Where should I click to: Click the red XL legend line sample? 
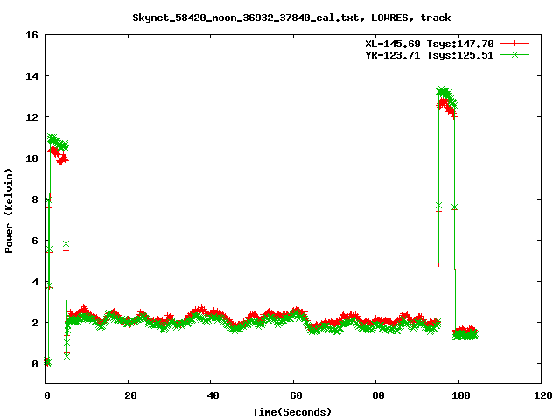[x=514, y=44]
